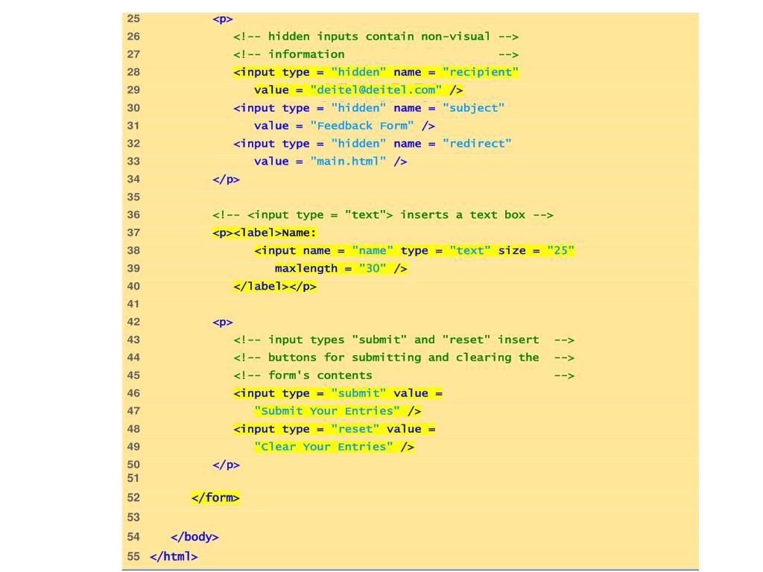Click line number 41
763x572 pixels.
(x=133, y=304)
